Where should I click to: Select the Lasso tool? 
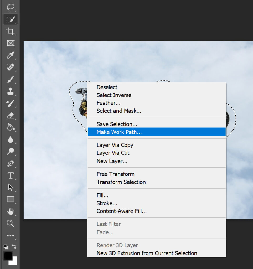[x=11, y=7]
